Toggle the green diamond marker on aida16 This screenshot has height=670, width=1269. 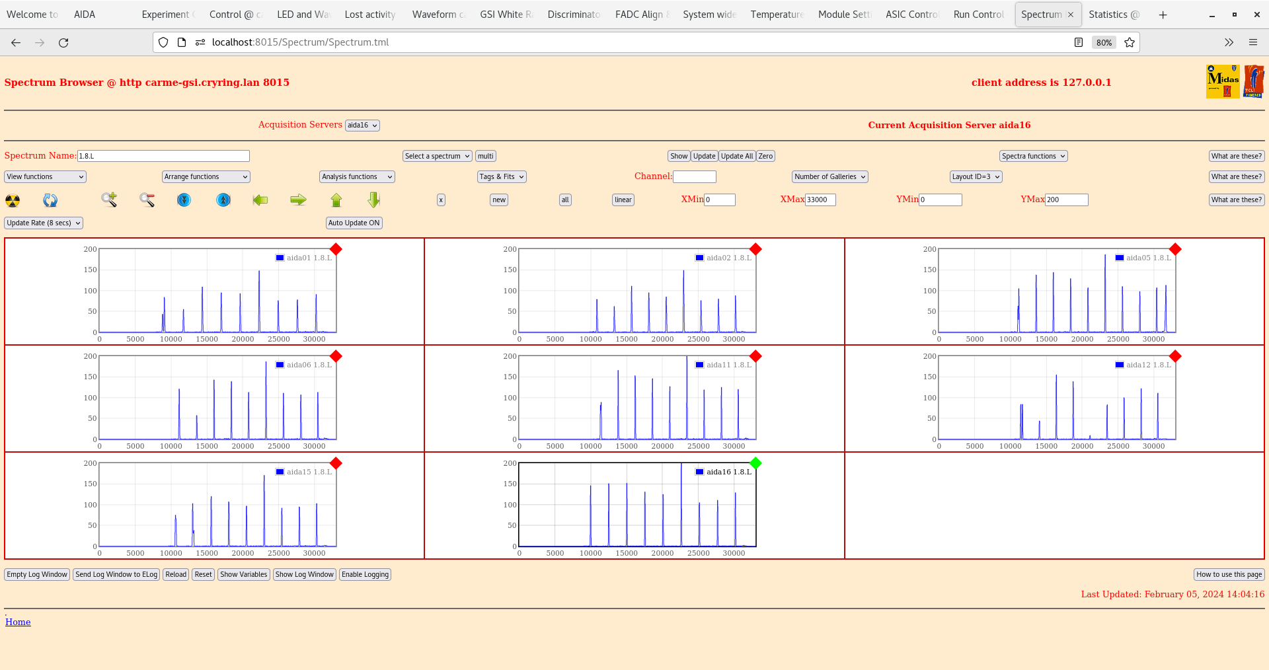(755, 463)
